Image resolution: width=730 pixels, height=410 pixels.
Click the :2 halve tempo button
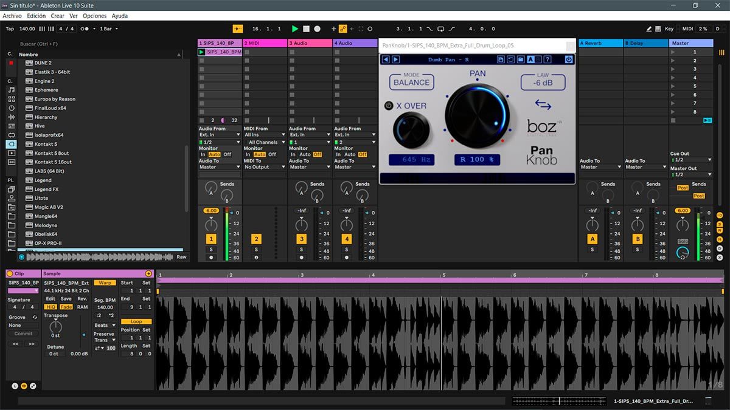(99, 315)
